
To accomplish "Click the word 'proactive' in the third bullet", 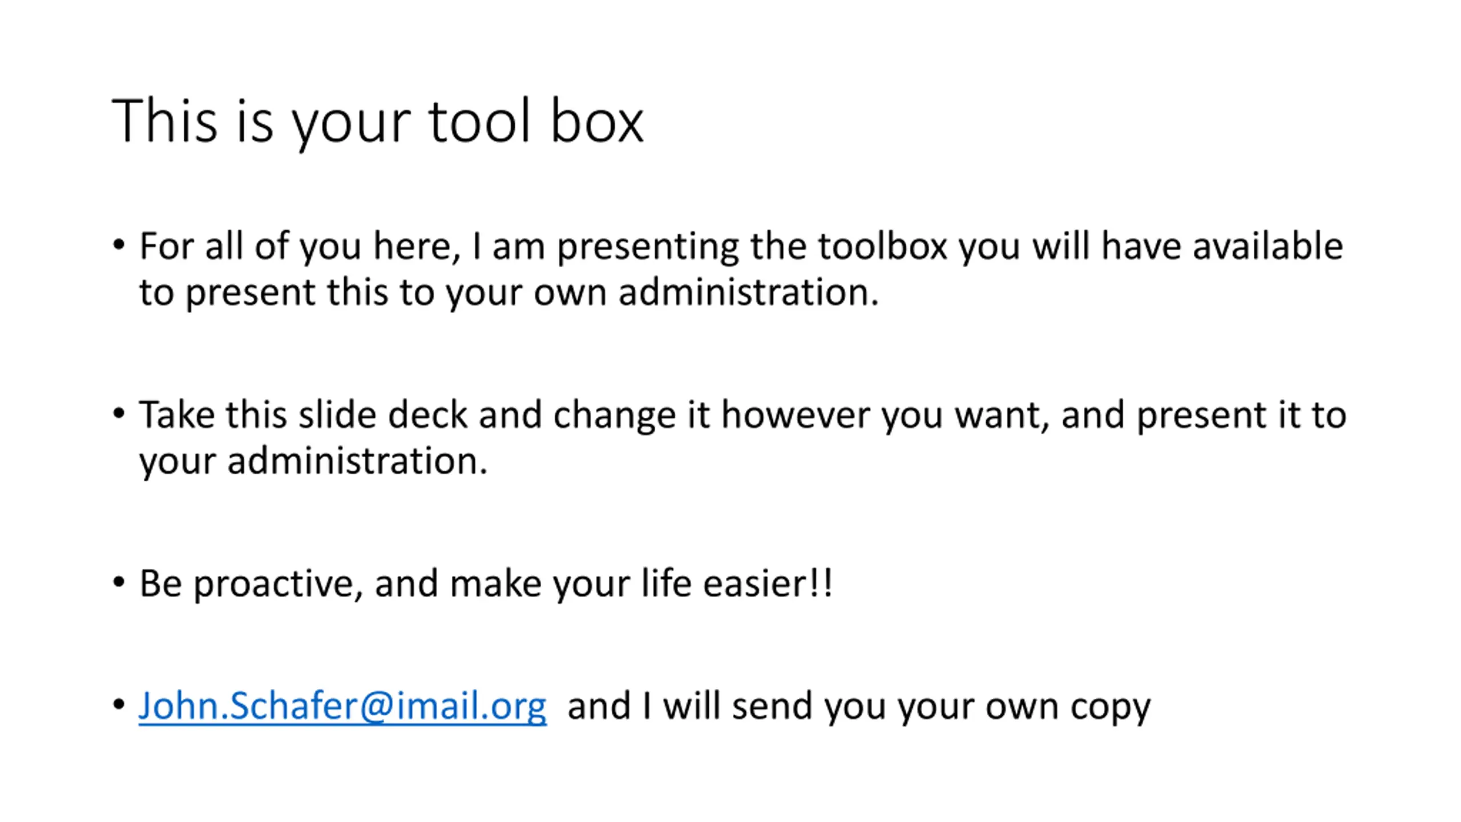I will click(279, 585).
